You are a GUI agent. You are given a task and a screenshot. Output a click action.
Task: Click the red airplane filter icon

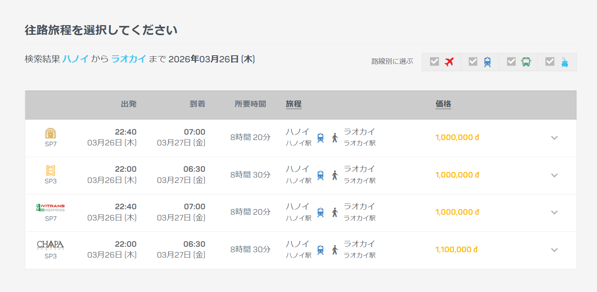tap(449, 62)
